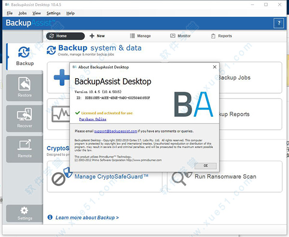Click Licensed and activated for use text

point(107,113)
